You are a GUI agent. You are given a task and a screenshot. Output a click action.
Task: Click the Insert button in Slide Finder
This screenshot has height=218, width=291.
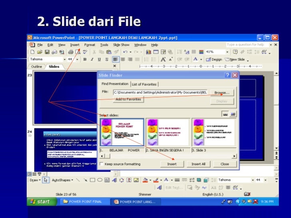[172, 164]
